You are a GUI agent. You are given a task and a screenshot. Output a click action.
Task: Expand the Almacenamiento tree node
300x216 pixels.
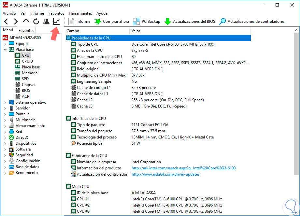pos(5,126)
